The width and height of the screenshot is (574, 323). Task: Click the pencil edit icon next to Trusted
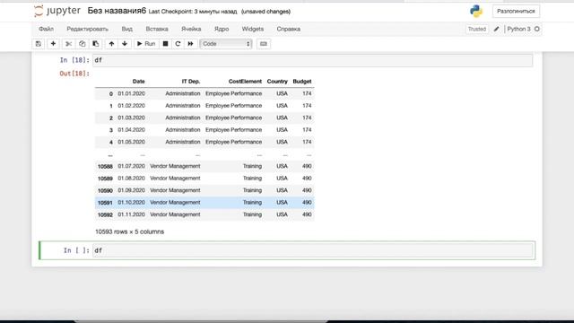pos(496,29)
